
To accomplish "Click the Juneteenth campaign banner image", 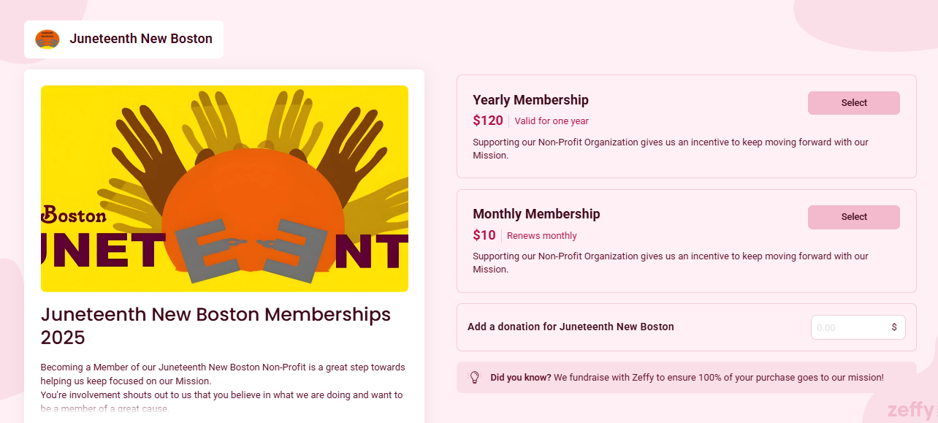I will [x=224, y=188].
